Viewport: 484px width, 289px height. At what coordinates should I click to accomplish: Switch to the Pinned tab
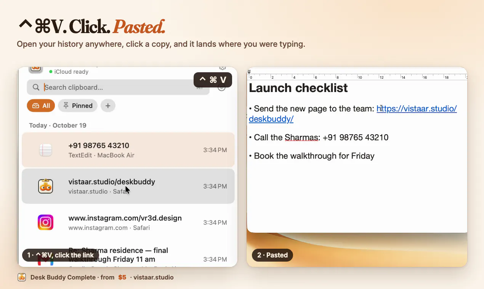coord(78,106)
